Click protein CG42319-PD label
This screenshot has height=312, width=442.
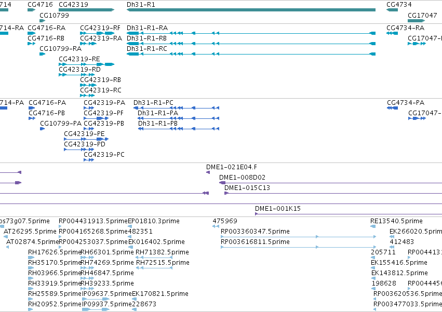tap(85, 144)
